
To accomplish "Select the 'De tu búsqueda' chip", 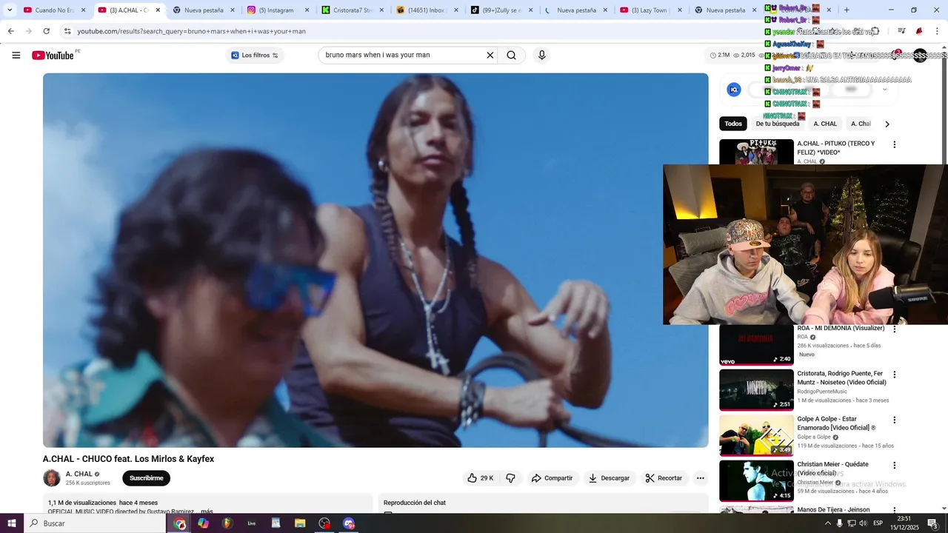I will click(778, 124).
